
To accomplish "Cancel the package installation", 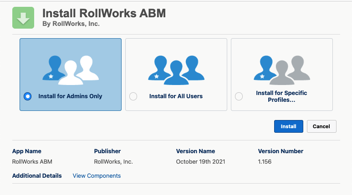I will [321, 126].
